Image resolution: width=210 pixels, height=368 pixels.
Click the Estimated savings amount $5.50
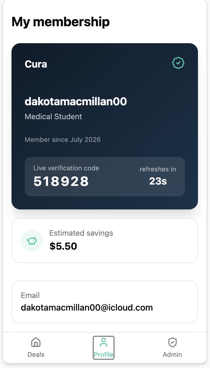(63, 246)
